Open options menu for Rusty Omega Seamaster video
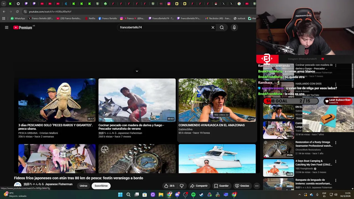The width and height of the screenshot is (354, 199). tap(336, 143)
